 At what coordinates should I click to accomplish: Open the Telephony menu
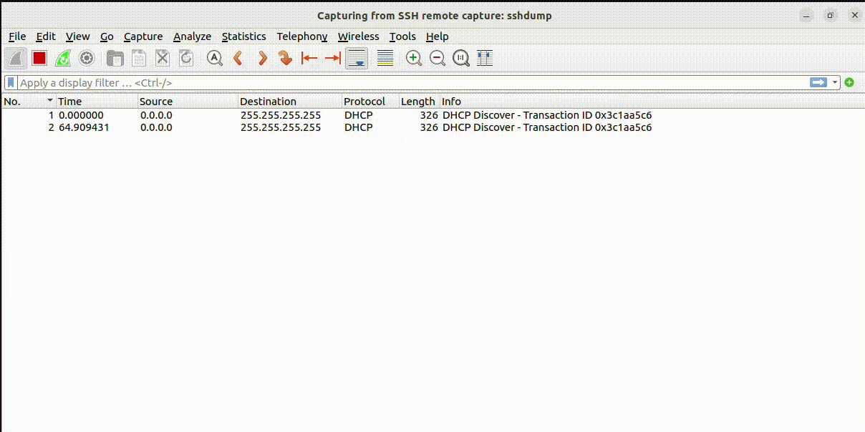302,36
